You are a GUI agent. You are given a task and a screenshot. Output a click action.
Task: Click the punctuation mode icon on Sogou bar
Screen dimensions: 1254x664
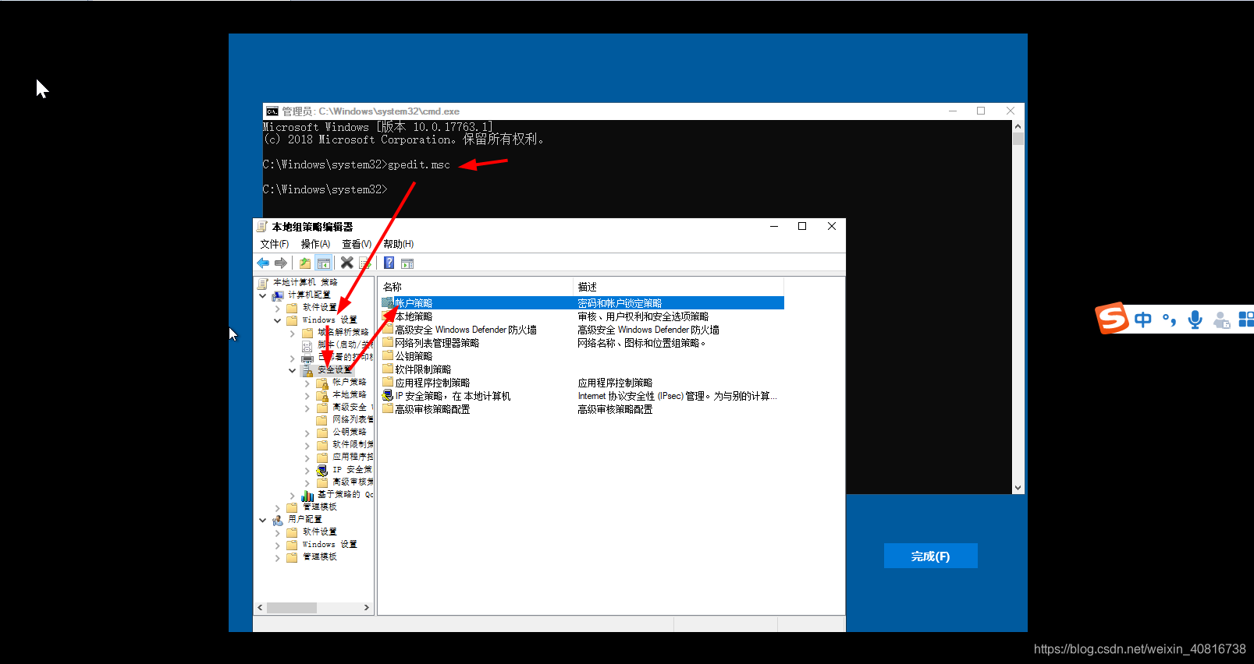pyautogui.click(x=1169, y=320)
